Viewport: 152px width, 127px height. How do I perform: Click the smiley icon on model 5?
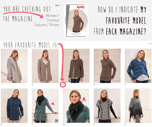tap(150, 81)
